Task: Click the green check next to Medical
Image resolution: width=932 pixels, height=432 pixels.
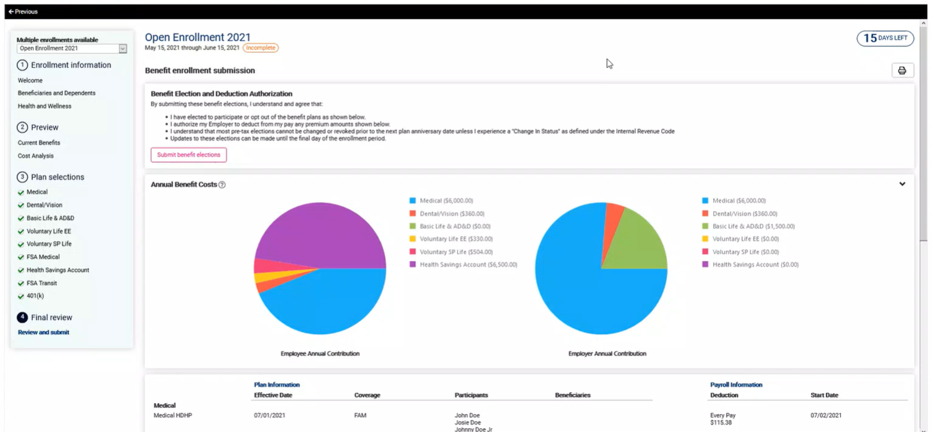Action: point(21,192)
